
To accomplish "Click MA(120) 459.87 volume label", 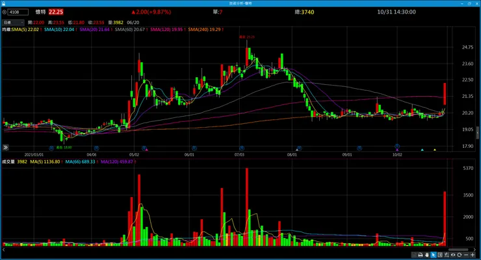I will [x=117, y=161].
